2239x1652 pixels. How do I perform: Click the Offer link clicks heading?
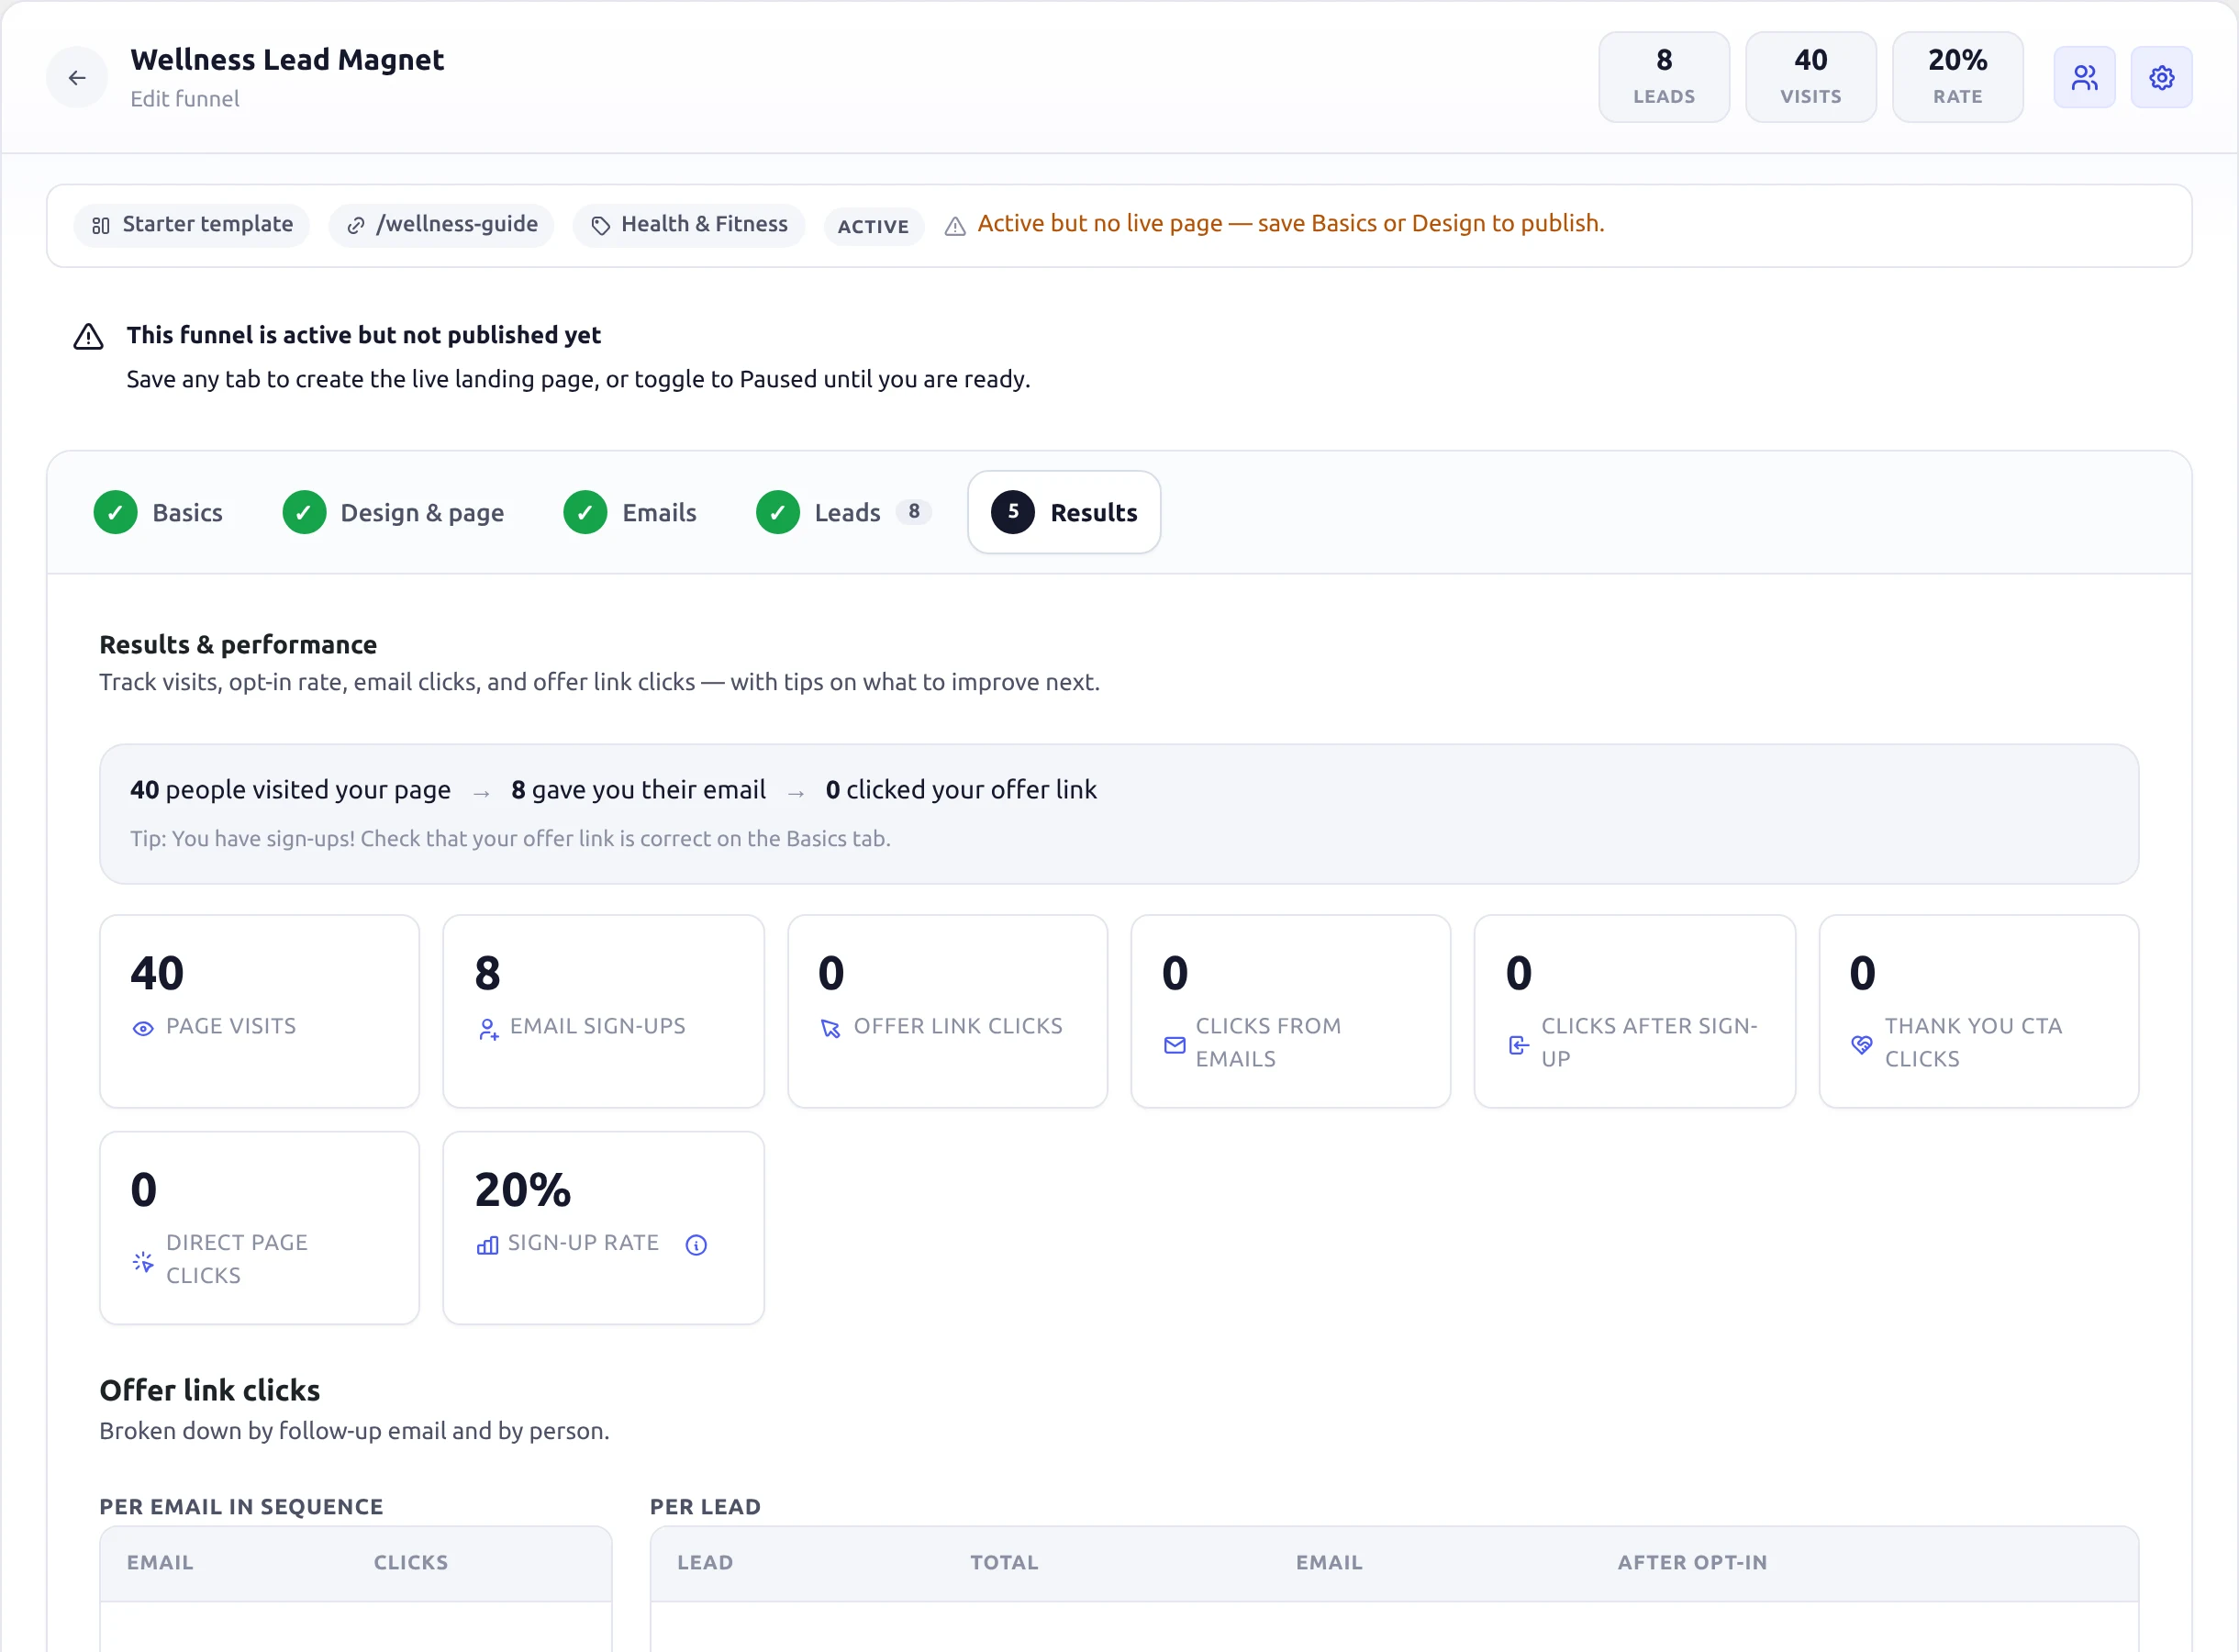point(210,1390)
